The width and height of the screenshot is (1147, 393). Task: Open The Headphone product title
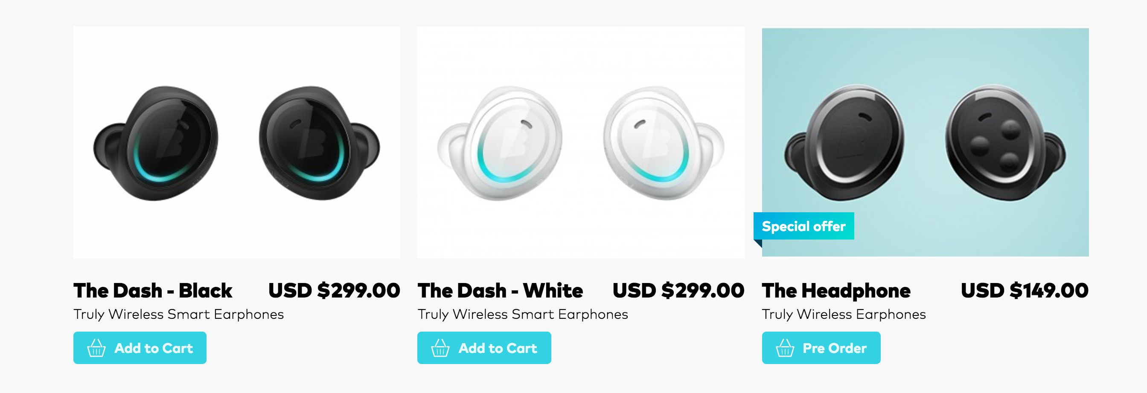coord(836,291)
